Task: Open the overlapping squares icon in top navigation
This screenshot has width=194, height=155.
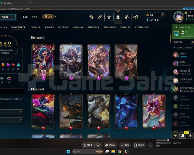Action: click(x=100, y=17)
